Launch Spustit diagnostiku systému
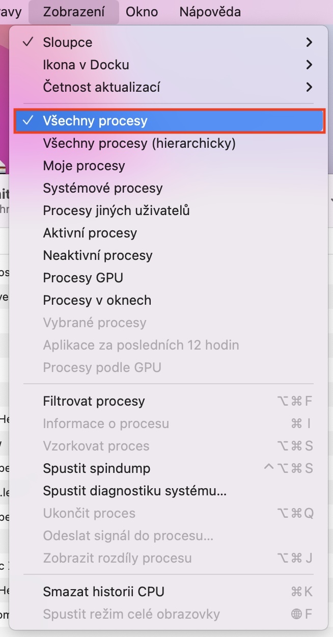Image resolution: width=333 pixels, height=637 pixels. pos(135,491)
